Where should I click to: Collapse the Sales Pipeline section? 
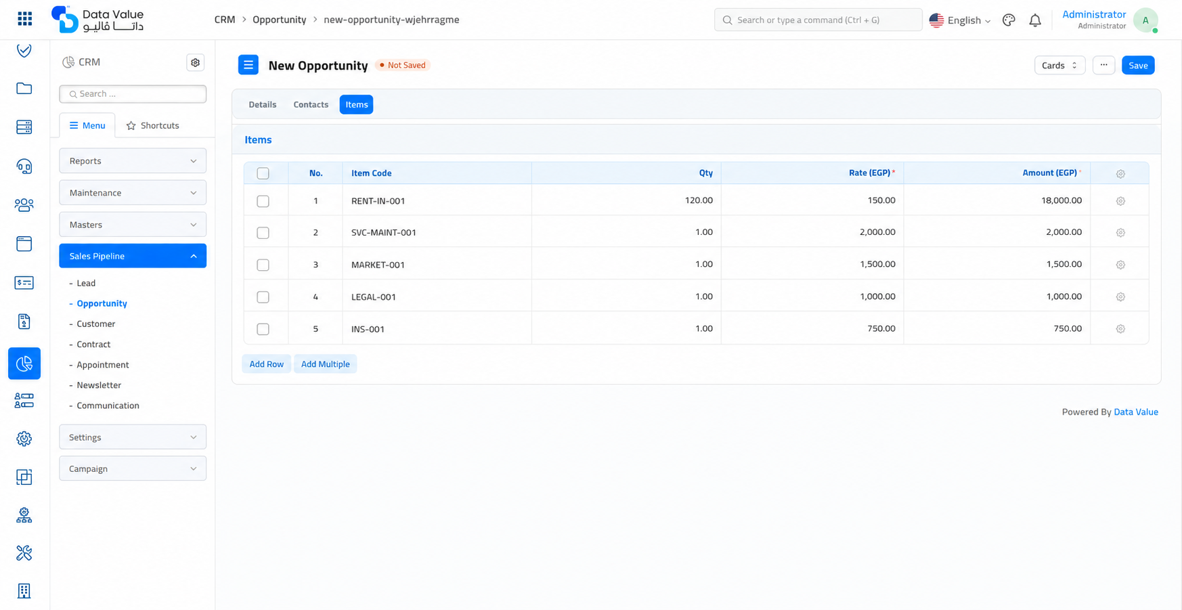[x=133, y=256]
